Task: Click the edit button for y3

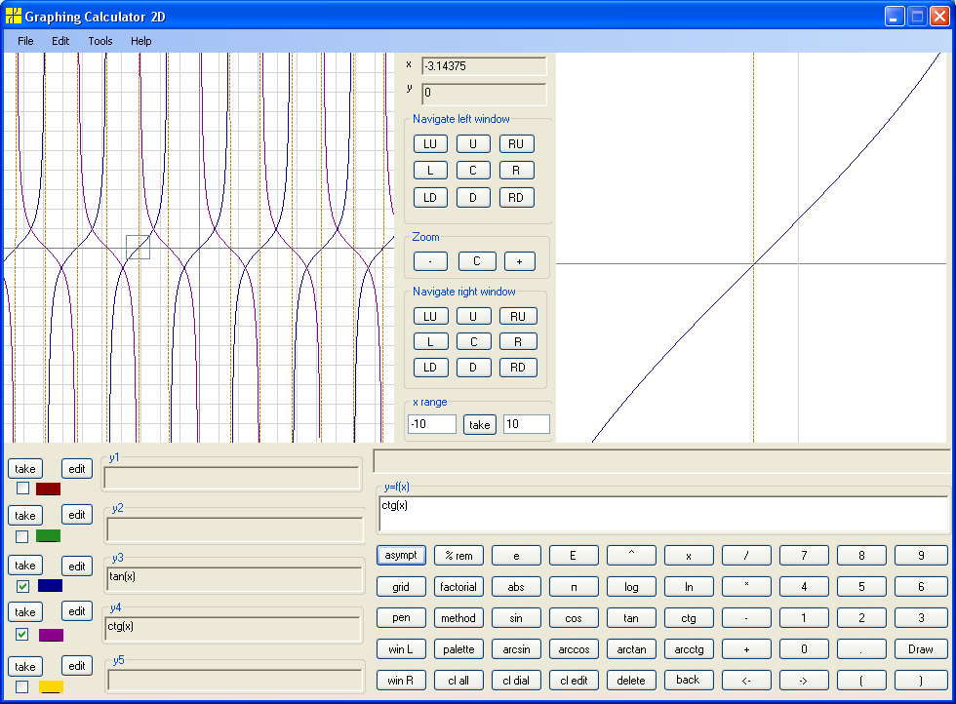Action: point(77,567)
